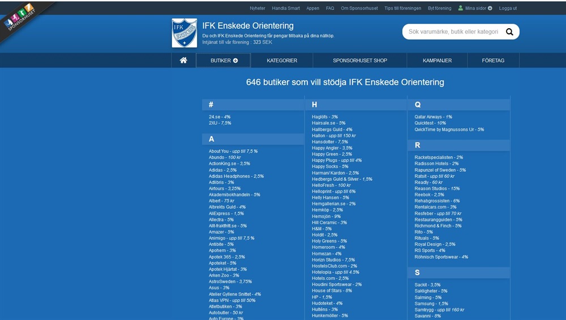Expand the Mina sidor dropdown arrow
The image size is (566, 320).
pyautogui.click(x=490, y=8)
